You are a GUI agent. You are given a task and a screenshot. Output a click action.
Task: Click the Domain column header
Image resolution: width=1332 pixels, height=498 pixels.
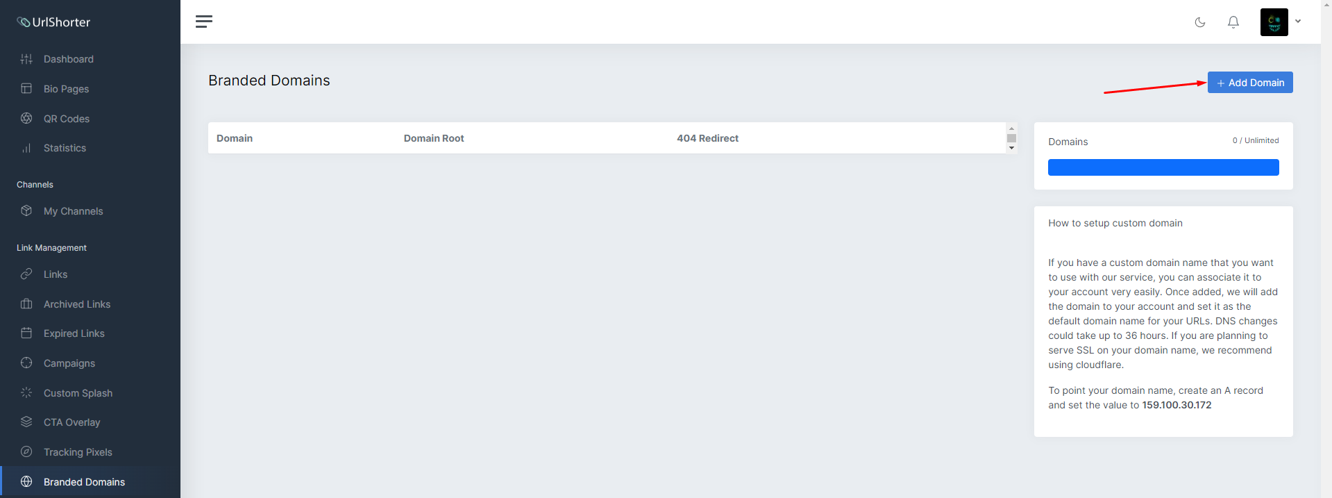point(235,138)
